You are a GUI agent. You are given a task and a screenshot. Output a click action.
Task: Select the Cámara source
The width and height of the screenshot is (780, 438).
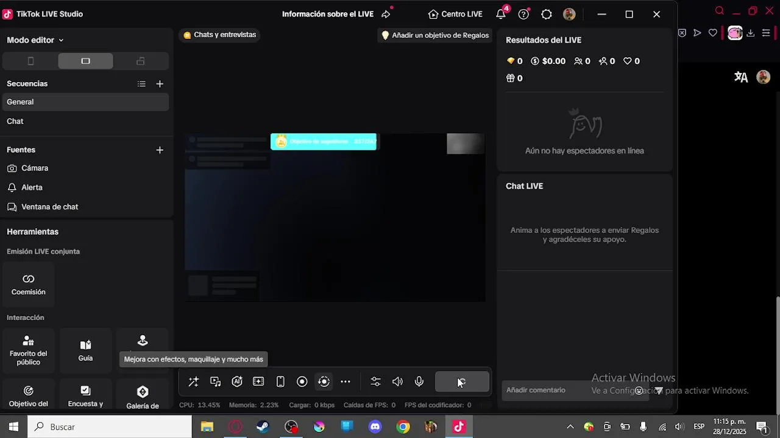click(x=85, y=168)
